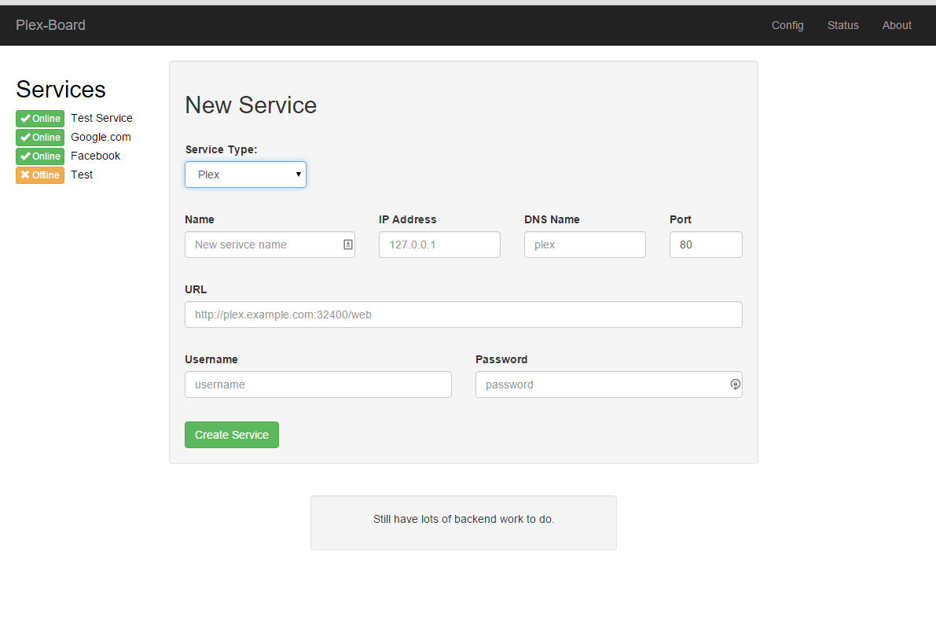This screenshot has height=640, width=936.
Task: Select the offline Test service name
Action: [x=82, y=175]
